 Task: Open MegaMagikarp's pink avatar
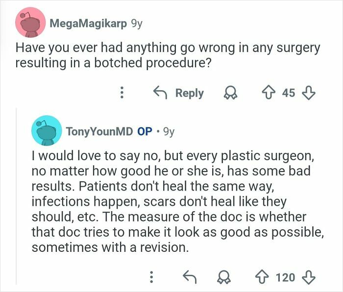(31, 22)
